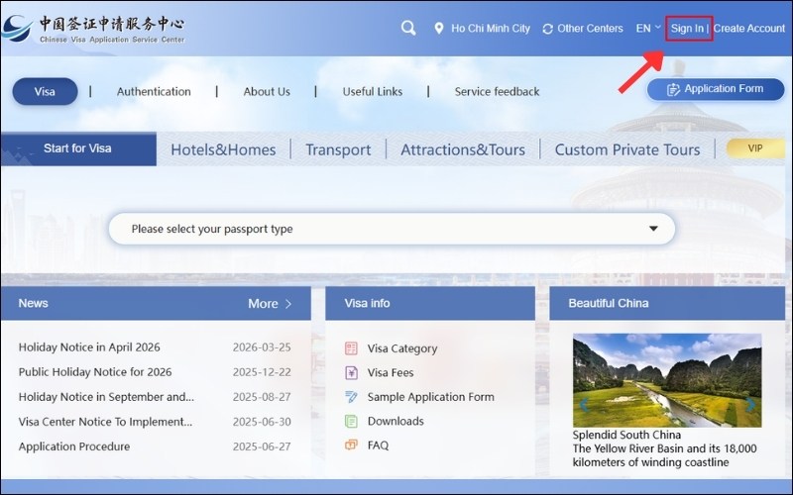This screenshot has height=495, width=793.
Task: Click the Visa Category icon
Action: pos(351,348)
